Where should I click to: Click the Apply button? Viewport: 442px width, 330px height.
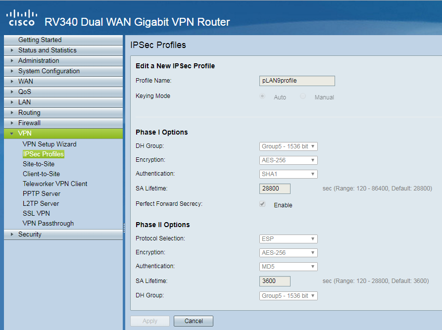tap(149, 321)
